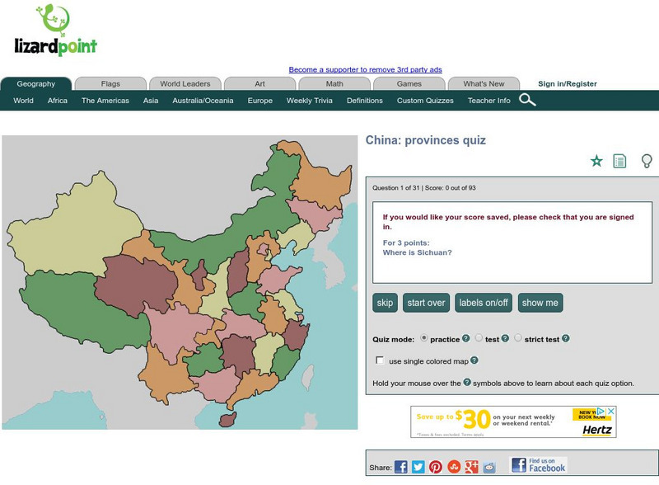Choose strict test quiz mode
659x485 pixels.
[x=518, y=338]
